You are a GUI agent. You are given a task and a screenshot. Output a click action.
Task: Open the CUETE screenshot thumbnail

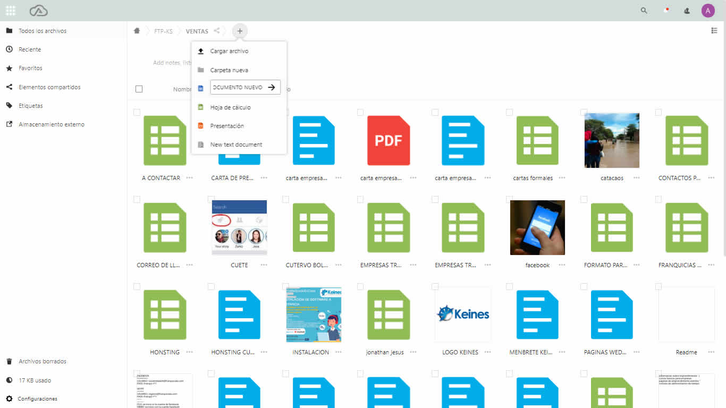240,227
